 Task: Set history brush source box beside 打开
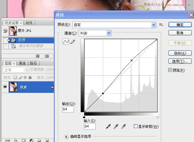[x=5, y=40]
